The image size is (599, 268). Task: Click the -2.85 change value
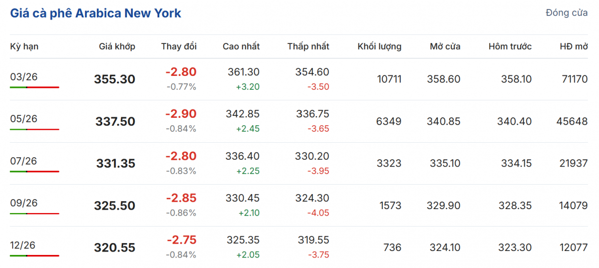coord(181,198)
